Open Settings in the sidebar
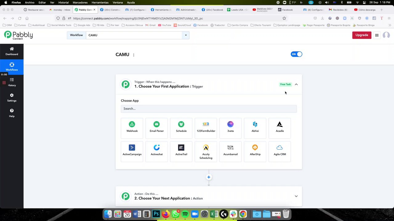Screen dimensions: 394x221 [12, 98]
